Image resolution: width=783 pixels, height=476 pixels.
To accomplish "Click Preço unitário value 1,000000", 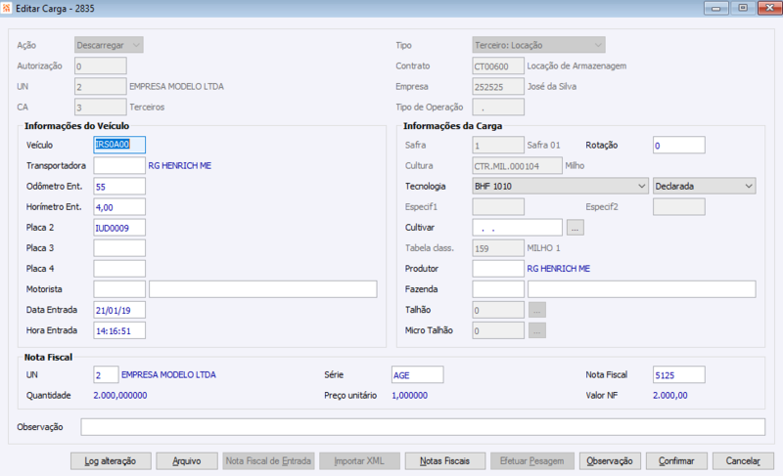I will tap(409, 395).
